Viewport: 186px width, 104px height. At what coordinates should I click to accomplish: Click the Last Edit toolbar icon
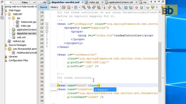pos(64,7)
